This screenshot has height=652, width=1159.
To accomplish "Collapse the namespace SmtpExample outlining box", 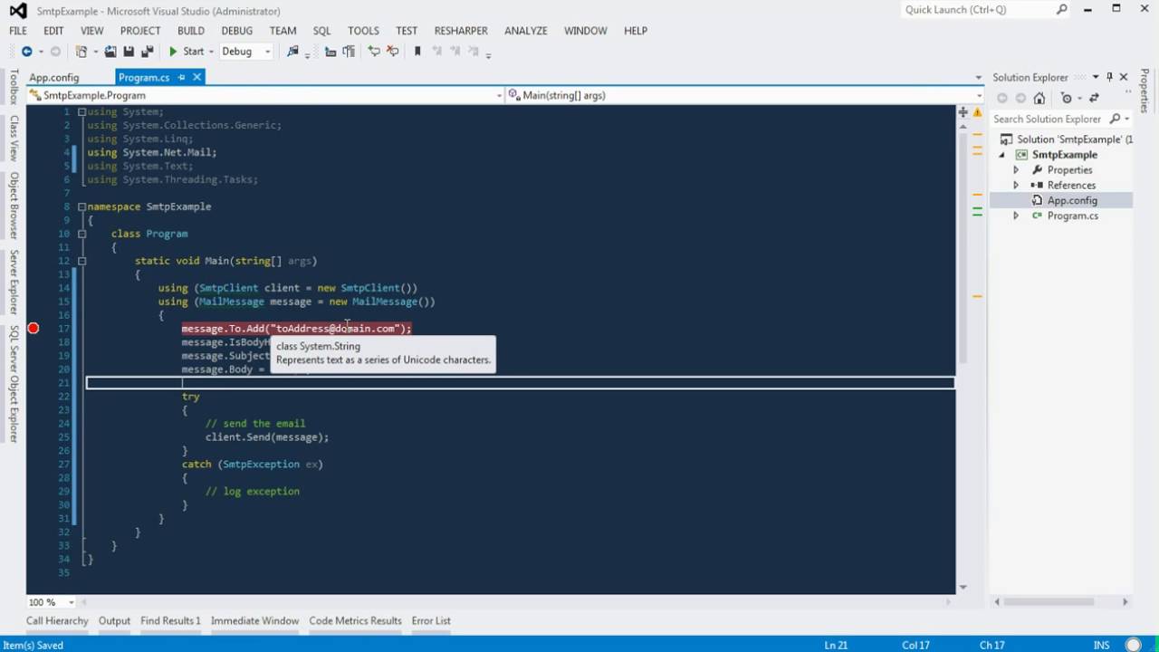I will [81, 206].
